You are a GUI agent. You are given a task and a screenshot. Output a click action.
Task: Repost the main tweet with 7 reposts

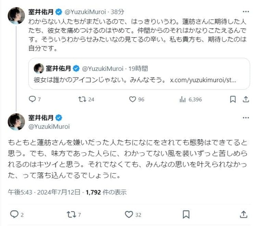point(72,214)
